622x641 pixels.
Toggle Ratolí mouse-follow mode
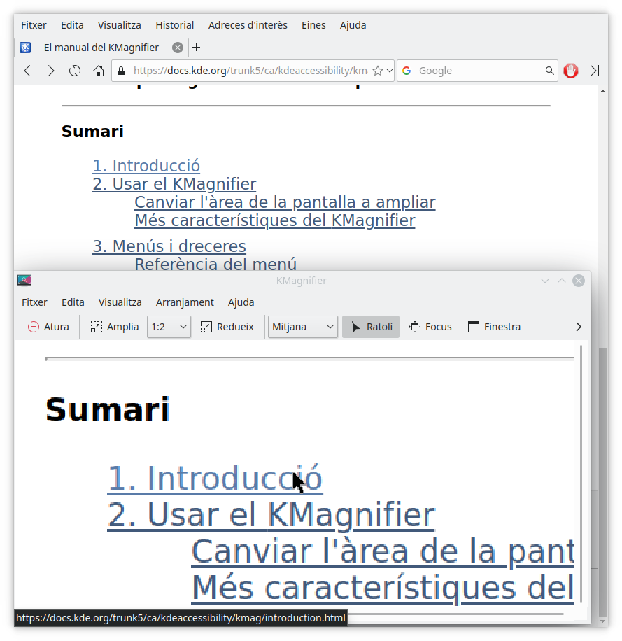point(371,327)
